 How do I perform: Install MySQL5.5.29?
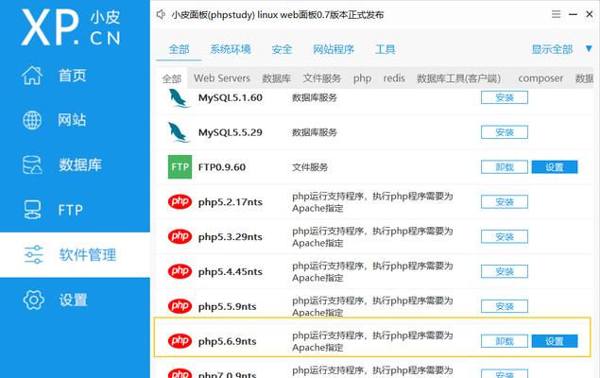(x=505, y=132)
